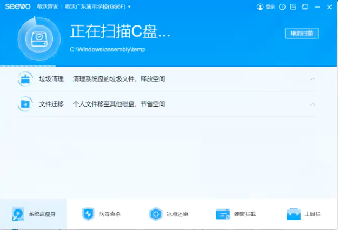This screenshot has width=338, height=230.
Task: Click the 登录 login user icon
Action: pos(260,7)
